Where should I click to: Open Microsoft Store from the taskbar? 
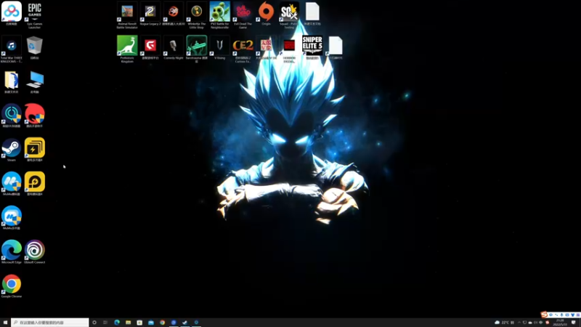pos(139,323)
